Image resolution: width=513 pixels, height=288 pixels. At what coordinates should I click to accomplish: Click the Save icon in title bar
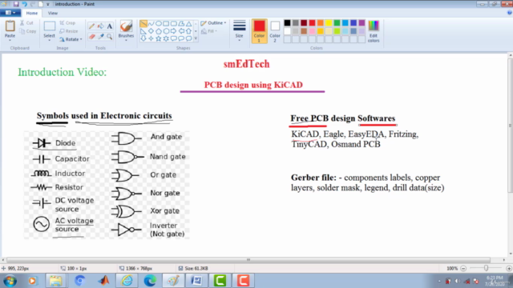pyautogui.click(x=16, y=4)
